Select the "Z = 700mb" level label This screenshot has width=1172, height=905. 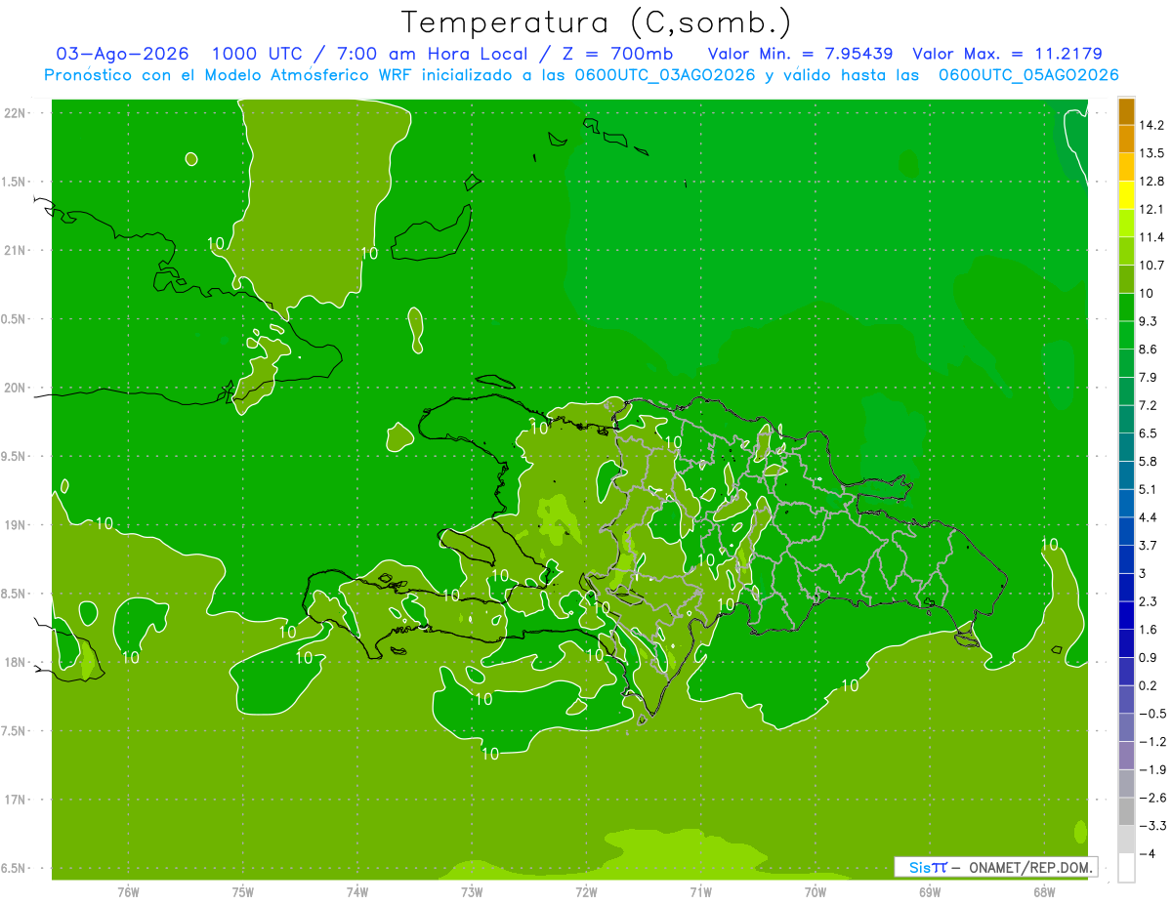(x=617, y=54)
